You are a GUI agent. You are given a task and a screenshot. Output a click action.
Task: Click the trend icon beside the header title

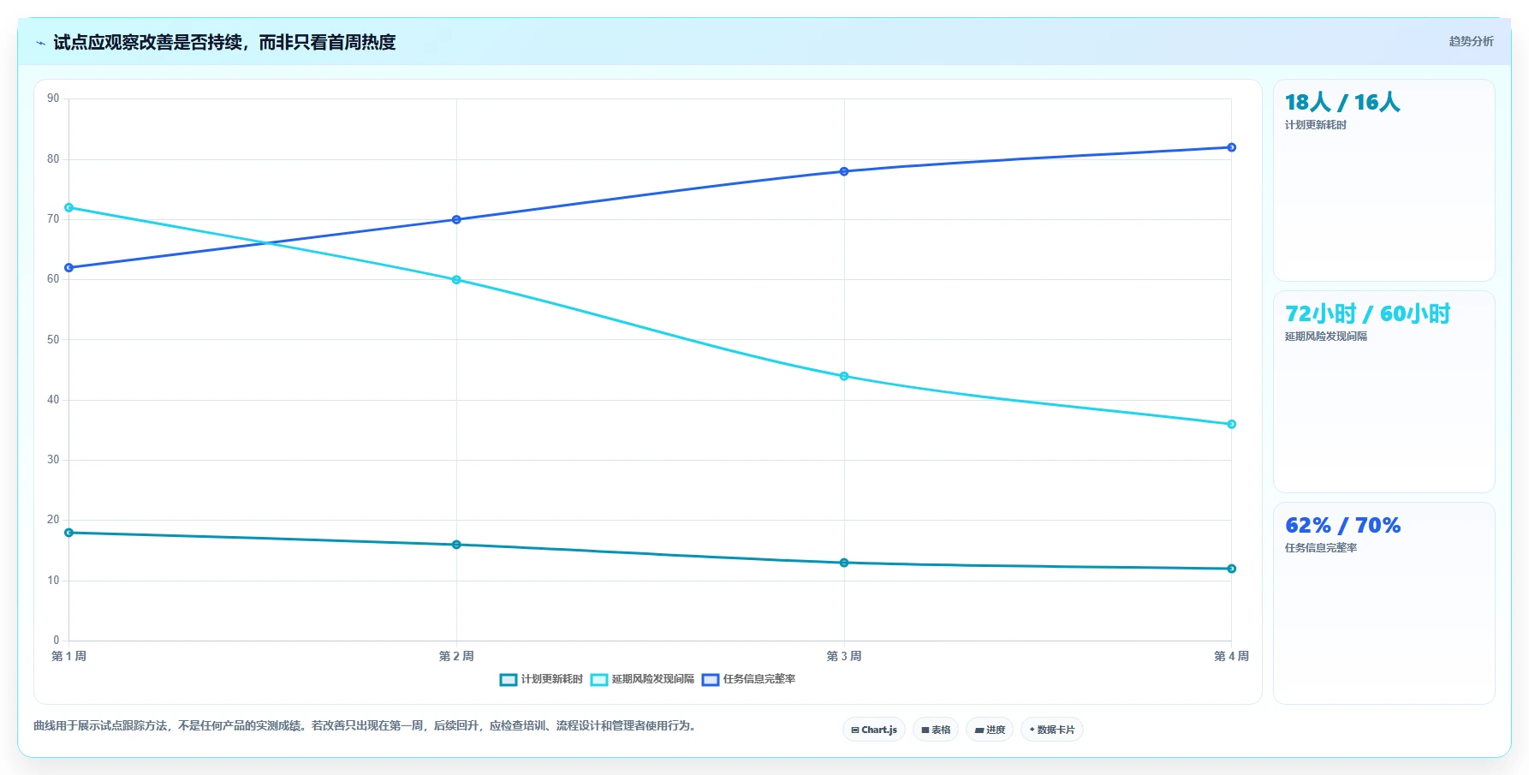point(40,43)
